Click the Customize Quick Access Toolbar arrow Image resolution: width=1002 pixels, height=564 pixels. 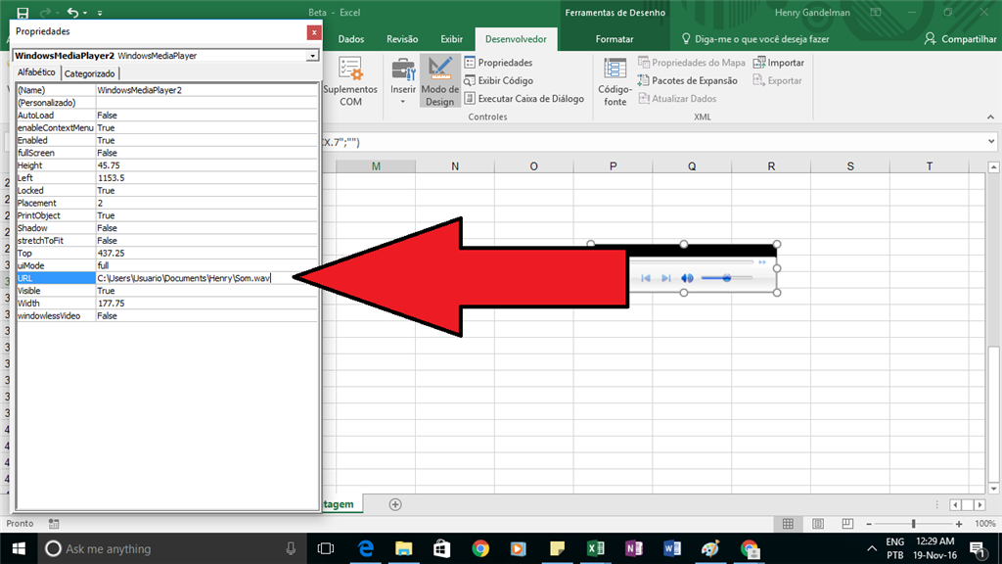[100, 13]
